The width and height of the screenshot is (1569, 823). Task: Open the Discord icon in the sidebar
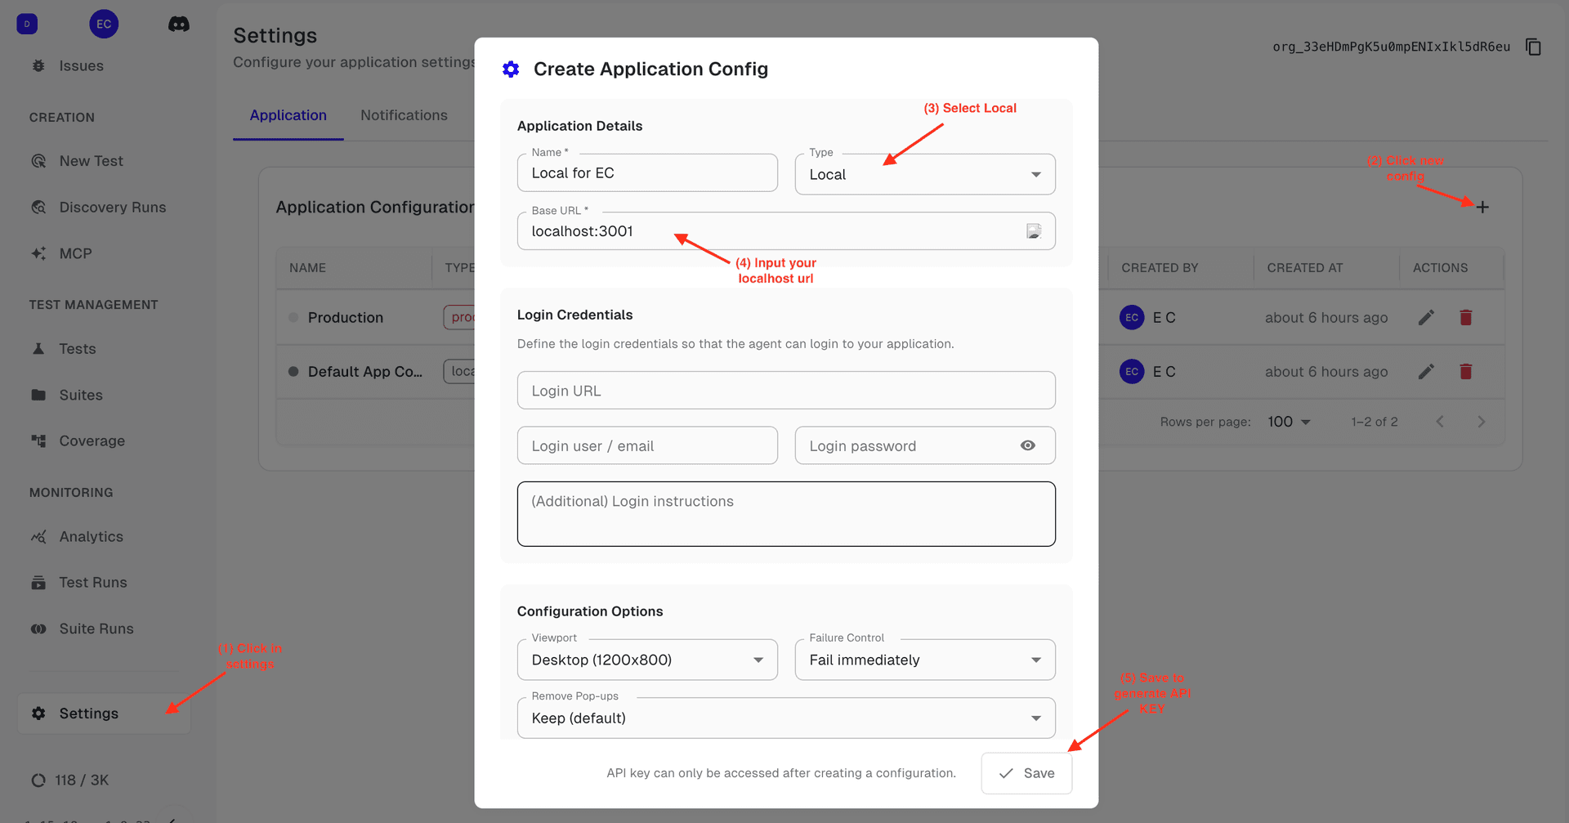pos(178,25)
